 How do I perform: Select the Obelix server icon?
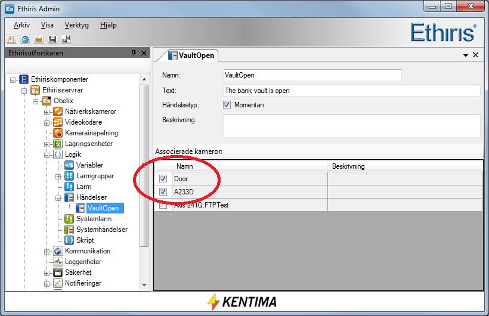(47, 101)
